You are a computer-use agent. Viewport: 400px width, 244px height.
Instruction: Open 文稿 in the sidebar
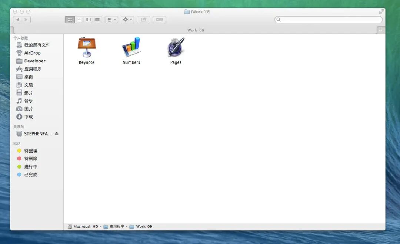tap(24, 85)
